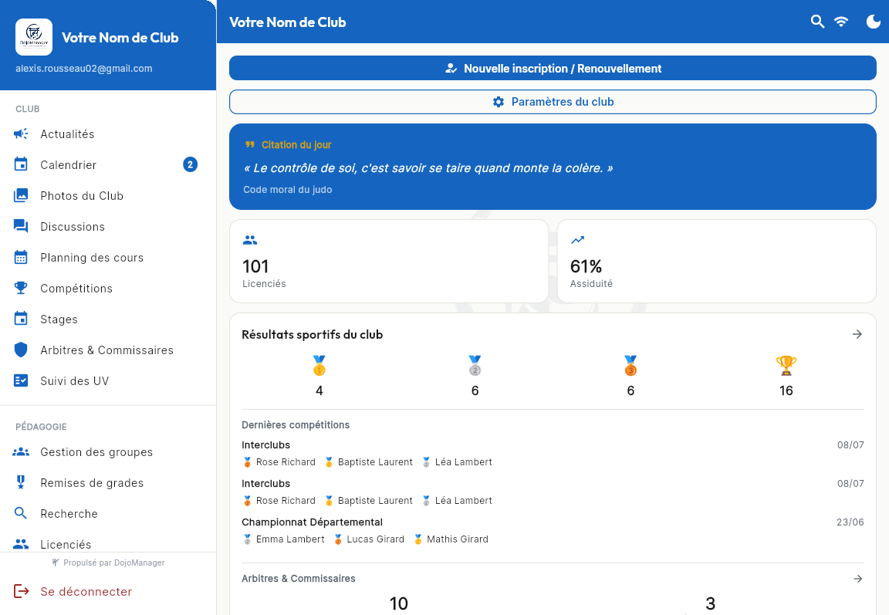Navigate to Suivi des UV
The image size is (889, 615).
click(x=108, y=381)
